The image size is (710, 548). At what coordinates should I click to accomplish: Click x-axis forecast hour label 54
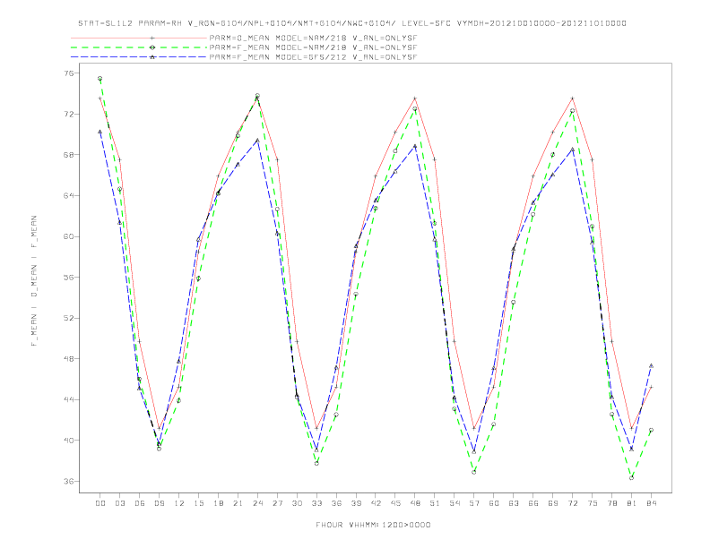pos(455,503)
